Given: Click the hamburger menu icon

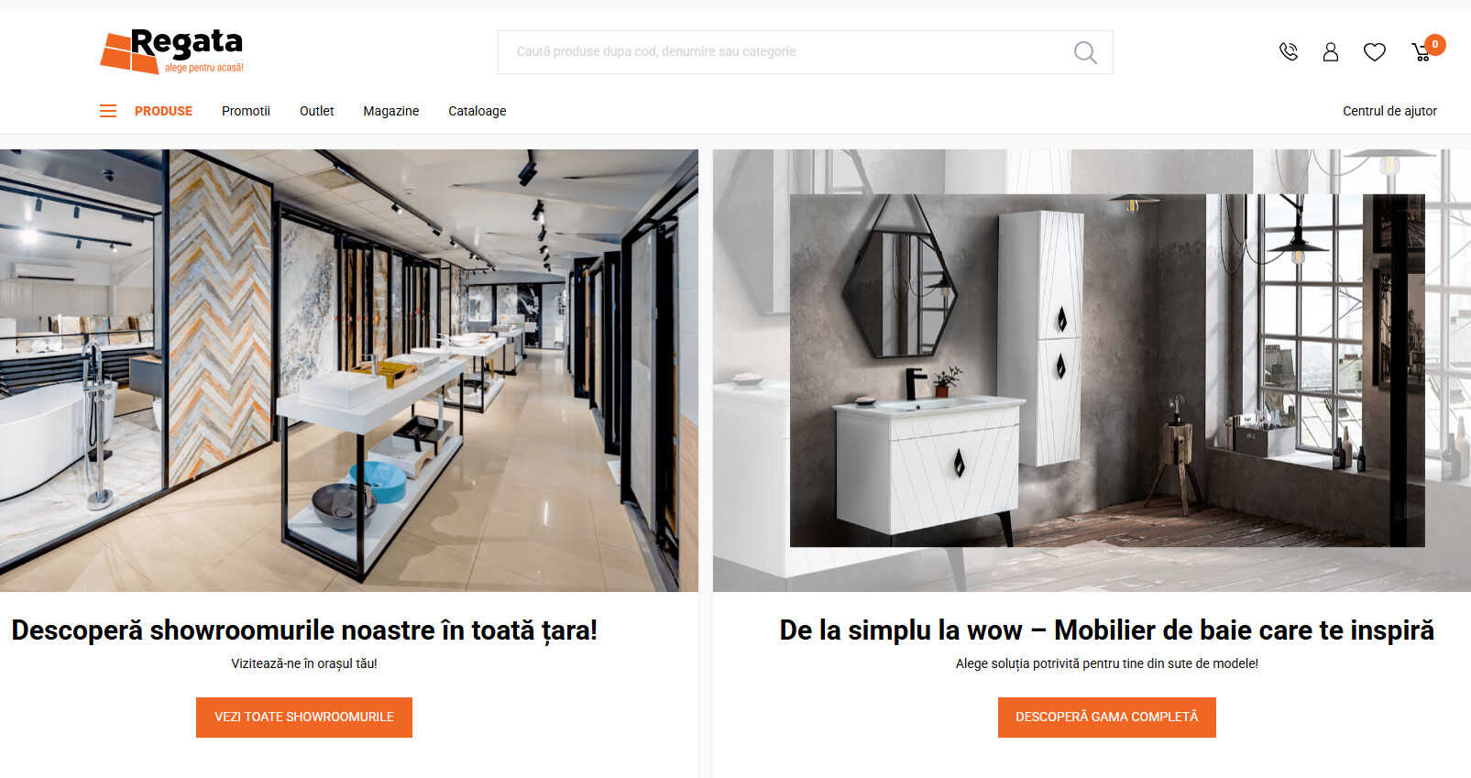Looking at the screenshot, I should (x=108, y=111).
